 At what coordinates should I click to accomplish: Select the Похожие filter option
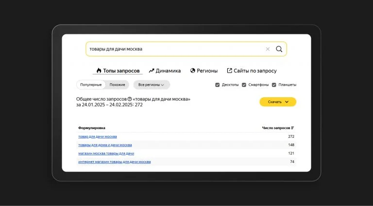tap(117, 85)
